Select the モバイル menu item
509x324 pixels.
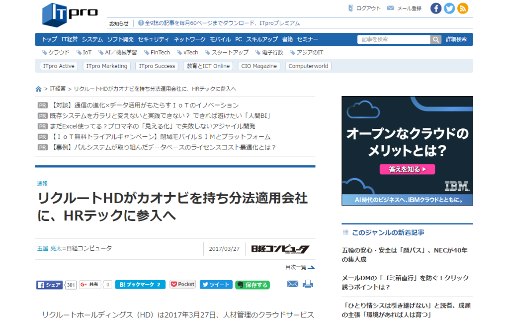coord(220,39)
